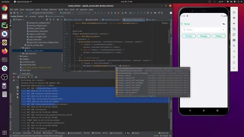Tap the Назад back link in phone app
This screenshot has height=137, width=244.
coord(186,24)
